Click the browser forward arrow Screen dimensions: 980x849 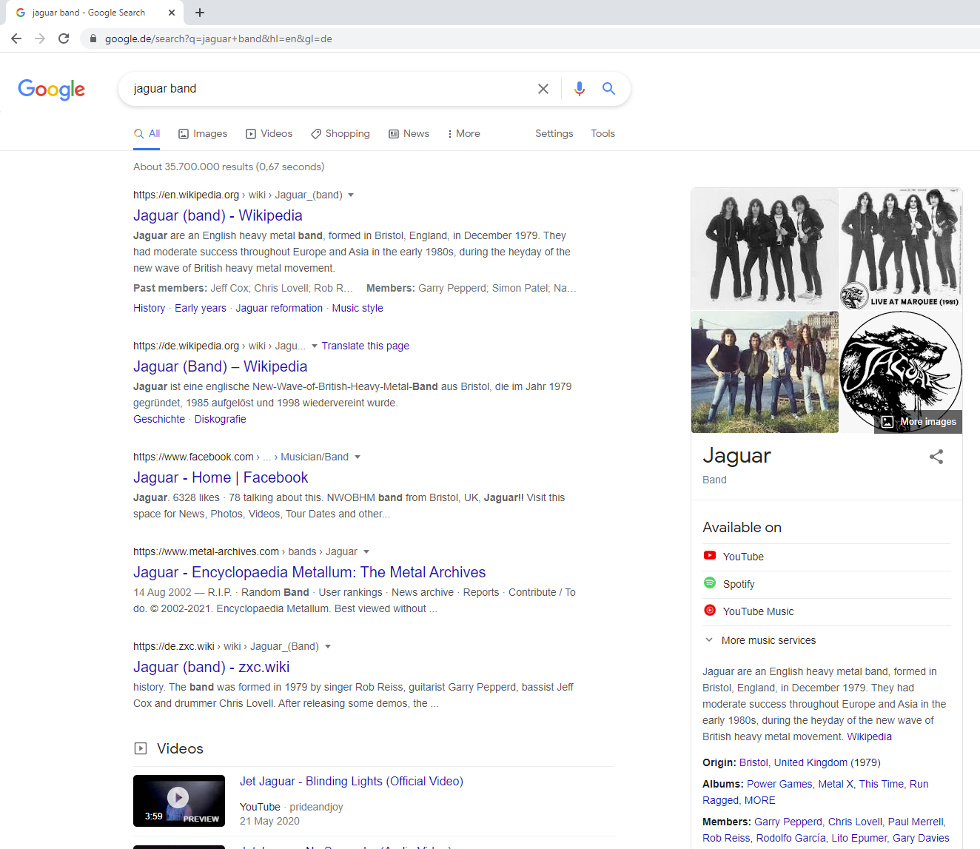pos(40,38)
